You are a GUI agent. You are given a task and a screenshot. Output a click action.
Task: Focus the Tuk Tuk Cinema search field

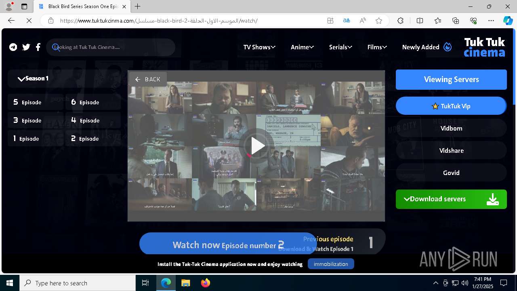(x=111, y=47)
